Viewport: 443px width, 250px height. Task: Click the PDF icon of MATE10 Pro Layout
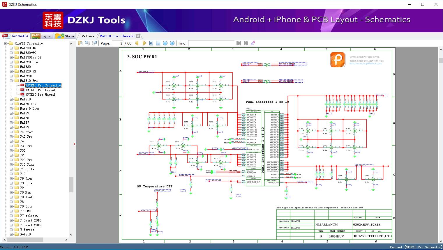tap(22, 90)
